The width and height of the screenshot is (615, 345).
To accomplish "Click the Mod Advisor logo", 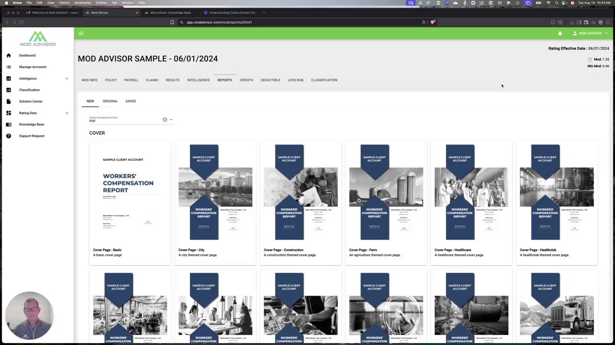I will point(37,39).
